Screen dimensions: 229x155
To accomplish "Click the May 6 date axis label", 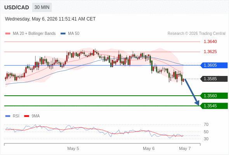I will (149, 148).
